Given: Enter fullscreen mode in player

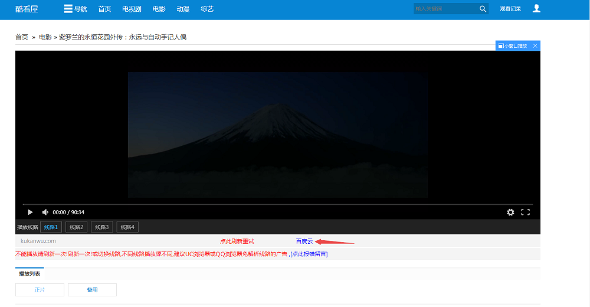Looking at the screenshot, I should (x=525, y=212).
